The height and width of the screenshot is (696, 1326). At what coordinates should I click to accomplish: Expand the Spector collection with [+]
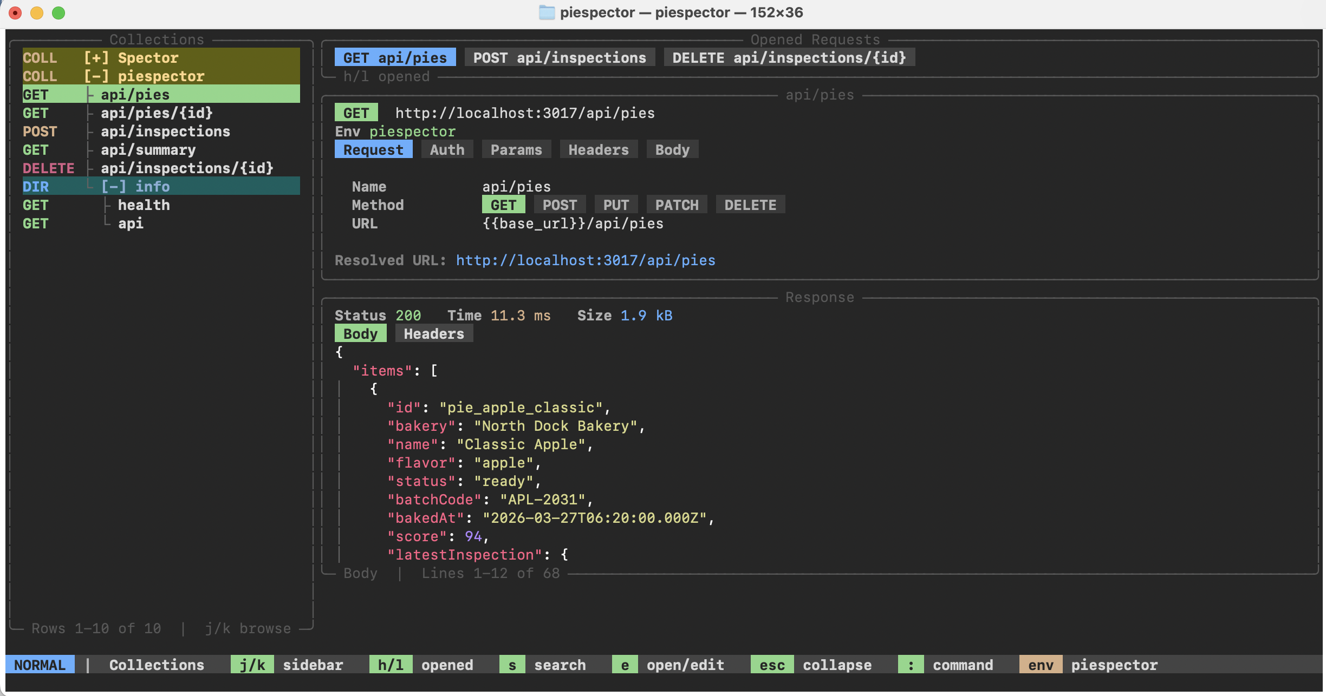[x=96, y=58]
